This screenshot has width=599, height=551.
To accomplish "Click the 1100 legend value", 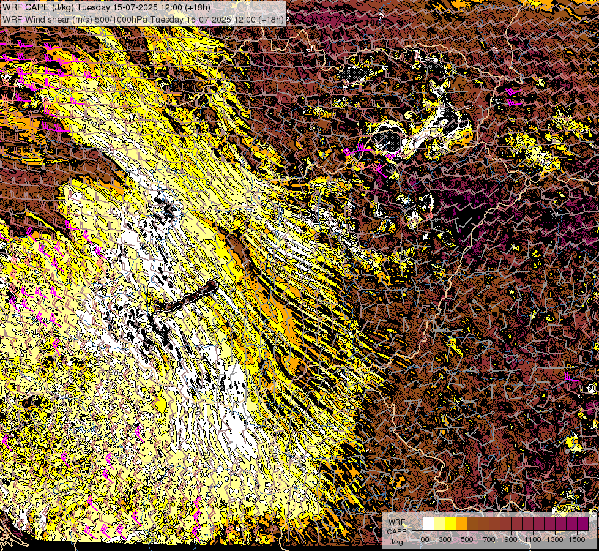I will (532, 539).
